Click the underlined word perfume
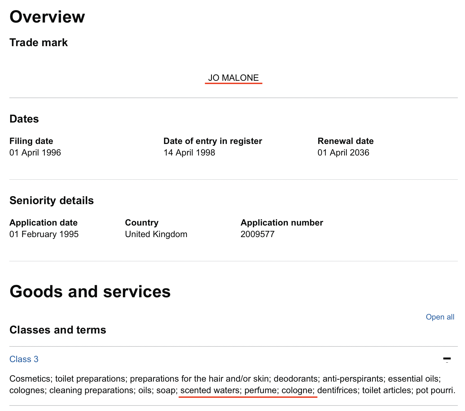The width and height of the screenshot is (465, 411). tap(260, 390)
